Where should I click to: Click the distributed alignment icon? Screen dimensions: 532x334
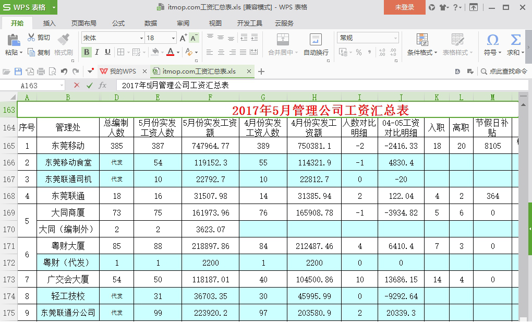[x=254, y=52]
